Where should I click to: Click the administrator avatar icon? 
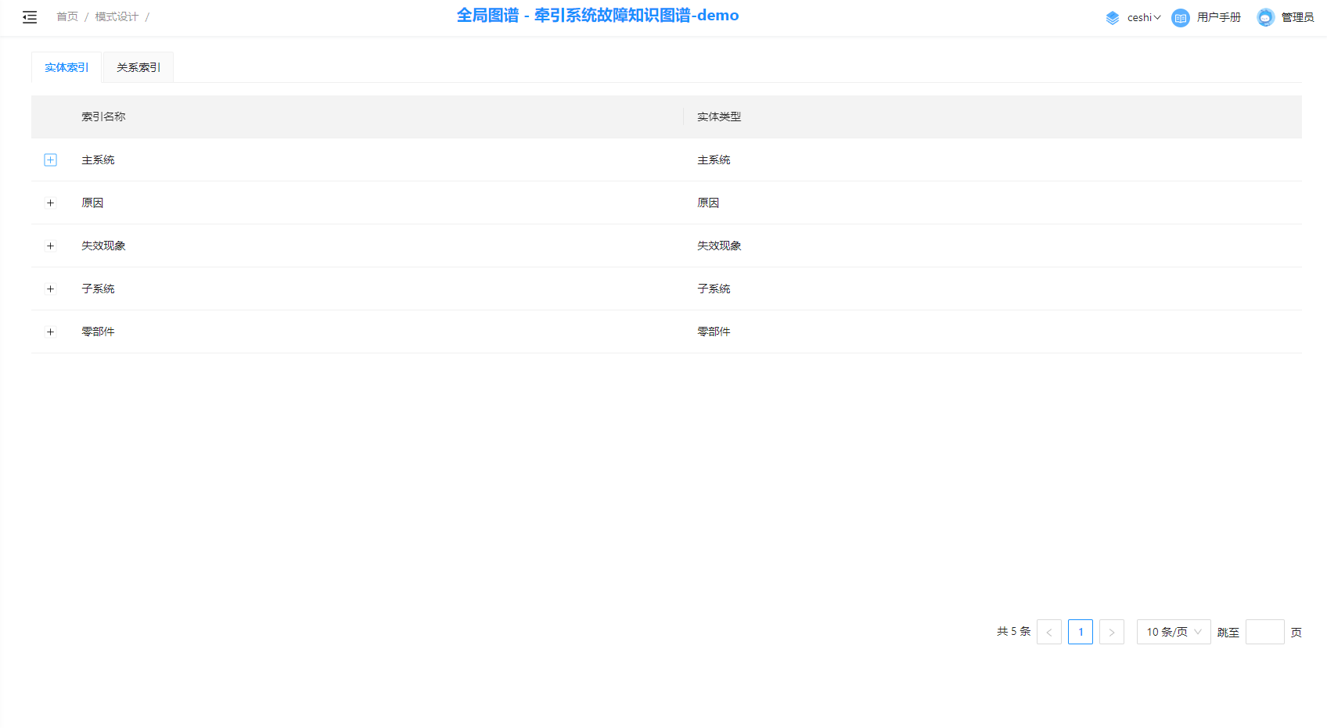click(x=1265, y=18)
